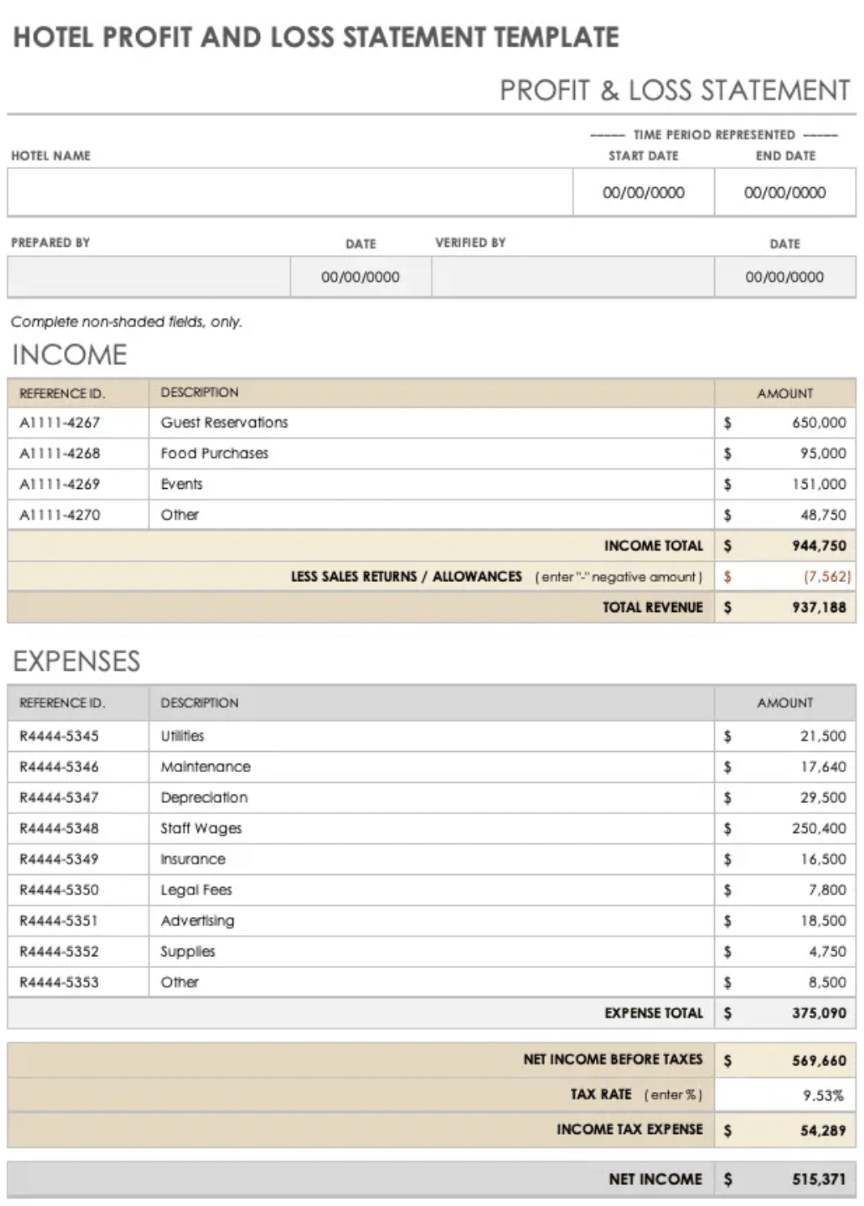This screenshot has height=1206, width=864.
Task: Select the date field beside Verified By
Action: 784,277
